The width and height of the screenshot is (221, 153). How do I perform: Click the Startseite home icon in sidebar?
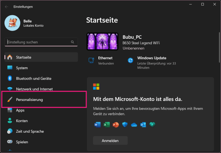tap(10, 57)
